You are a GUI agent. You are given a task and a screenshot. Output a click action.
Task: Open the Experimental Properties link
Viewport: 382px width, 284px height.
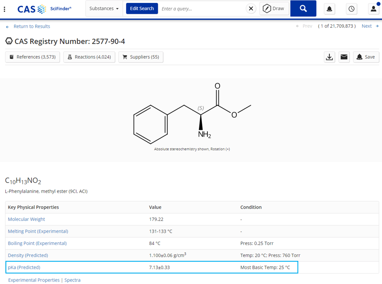[34, 280]
